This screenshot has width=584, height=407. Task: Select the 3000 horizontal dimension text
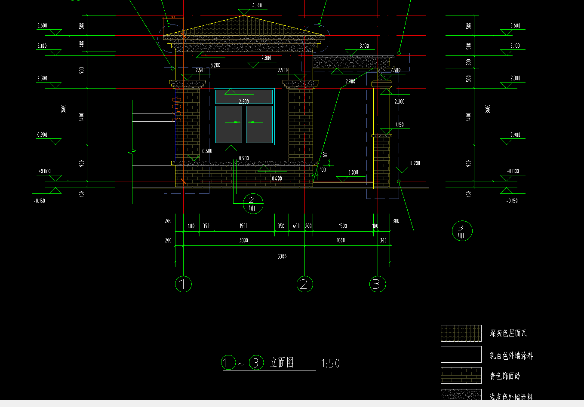(x=244, y=241)
